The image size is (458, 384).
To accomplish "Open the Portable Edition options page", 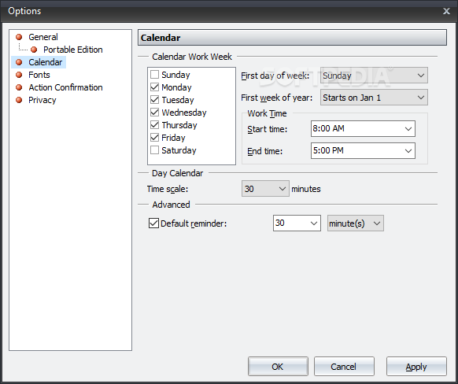I will pyautogui.click(x=73, y=50).
